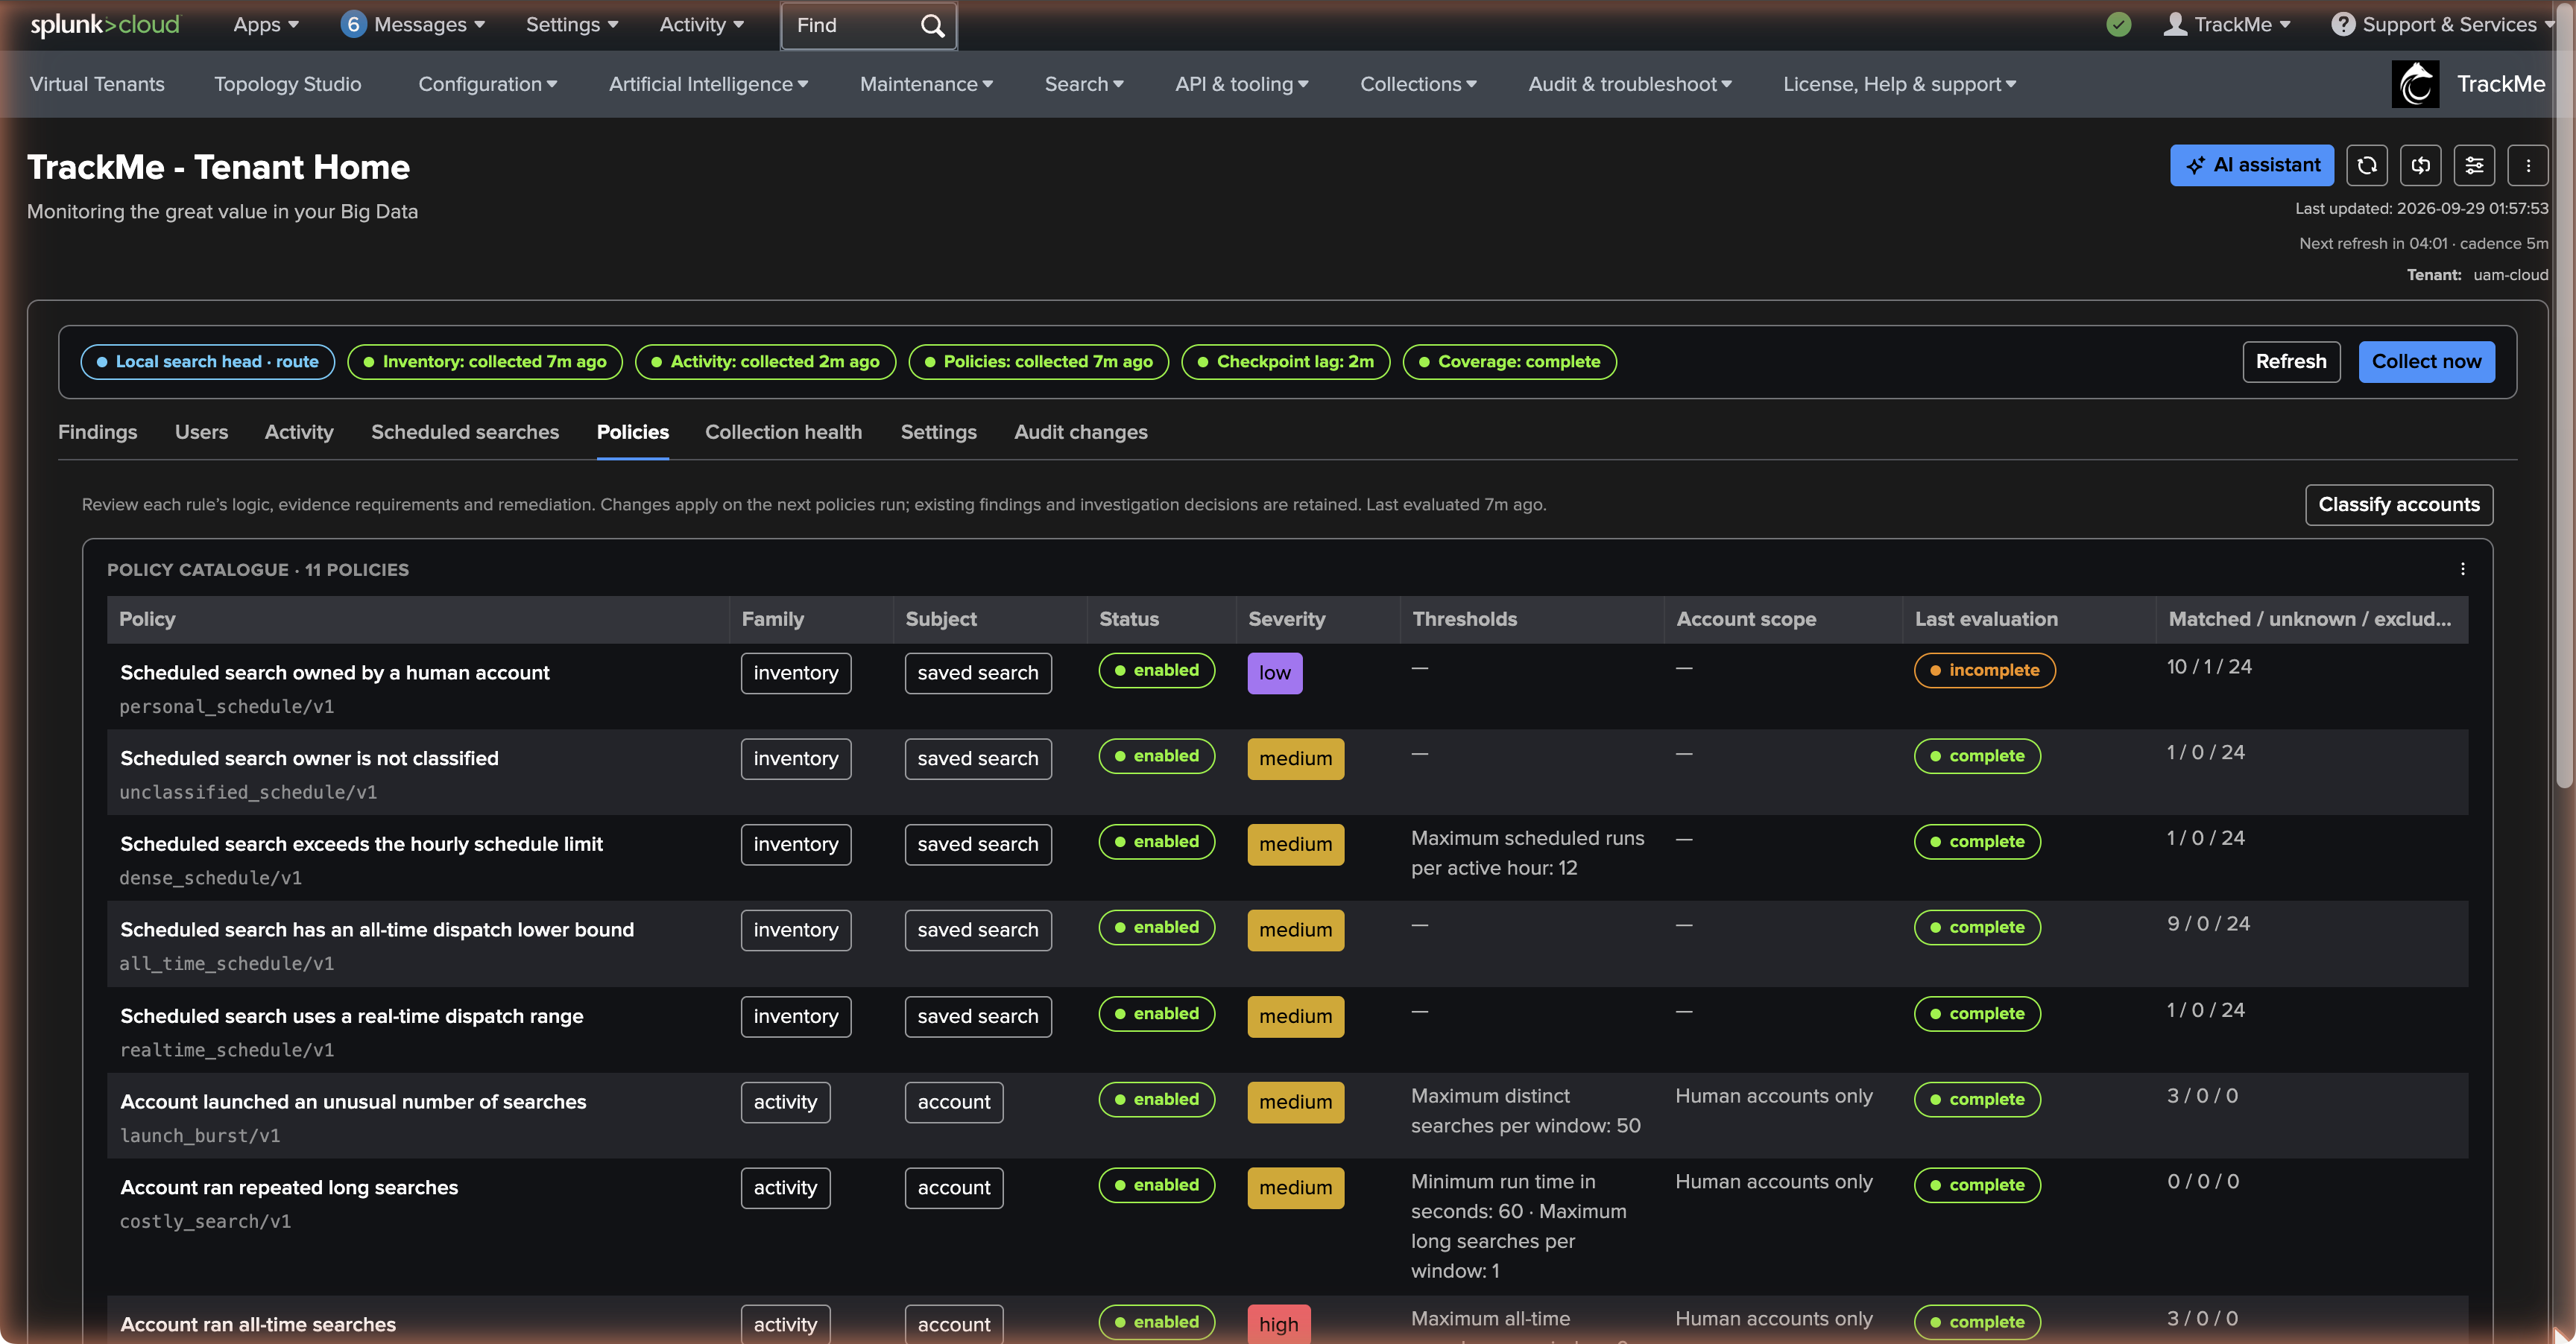Click the Checkpoint lag: 2m pill
Viewport: 2576px width, 1344px height.
(x=1286, y=362)
